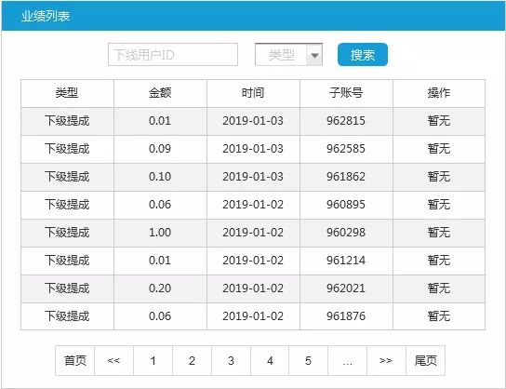Click 暂无 in the 961876 row
Viewport: 506px width, 389px height.
tap(439, 316)
